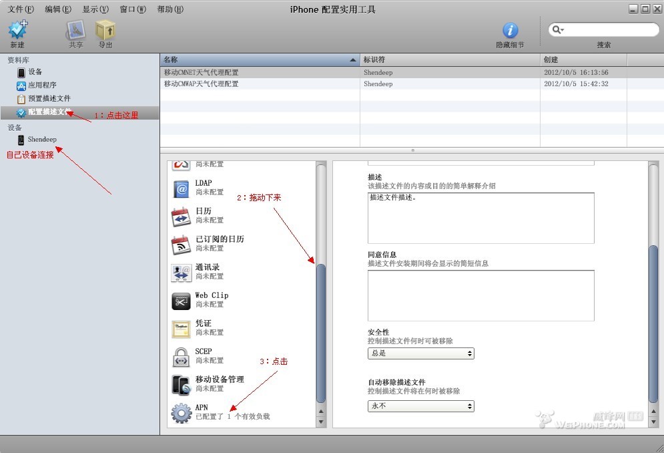This screenshot has width=664, height=453.
Task: Click the 共享 (Share) toolbar icon
Action: (x=76, y=30)
